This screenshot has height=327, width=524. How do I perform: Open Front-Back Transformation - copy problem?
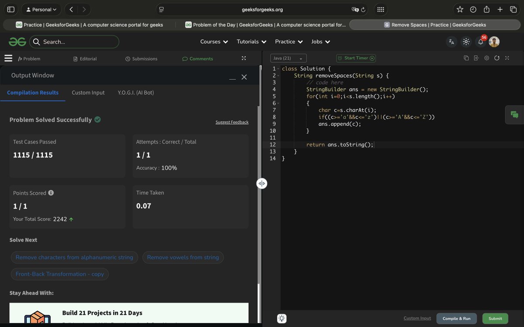(x=60, y=274)
